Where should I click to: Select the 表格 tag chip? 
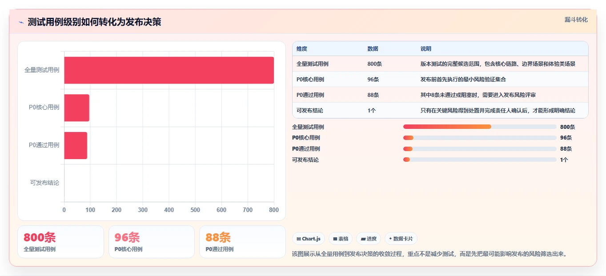tap(341, 239)
